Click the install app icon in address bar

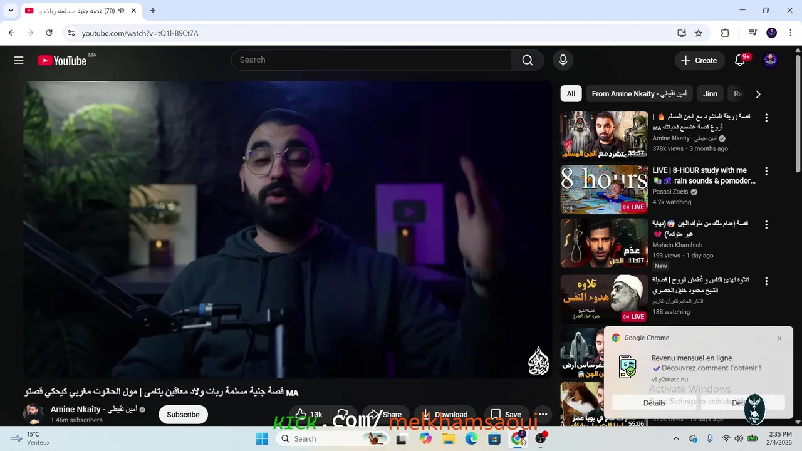point(682,33)
